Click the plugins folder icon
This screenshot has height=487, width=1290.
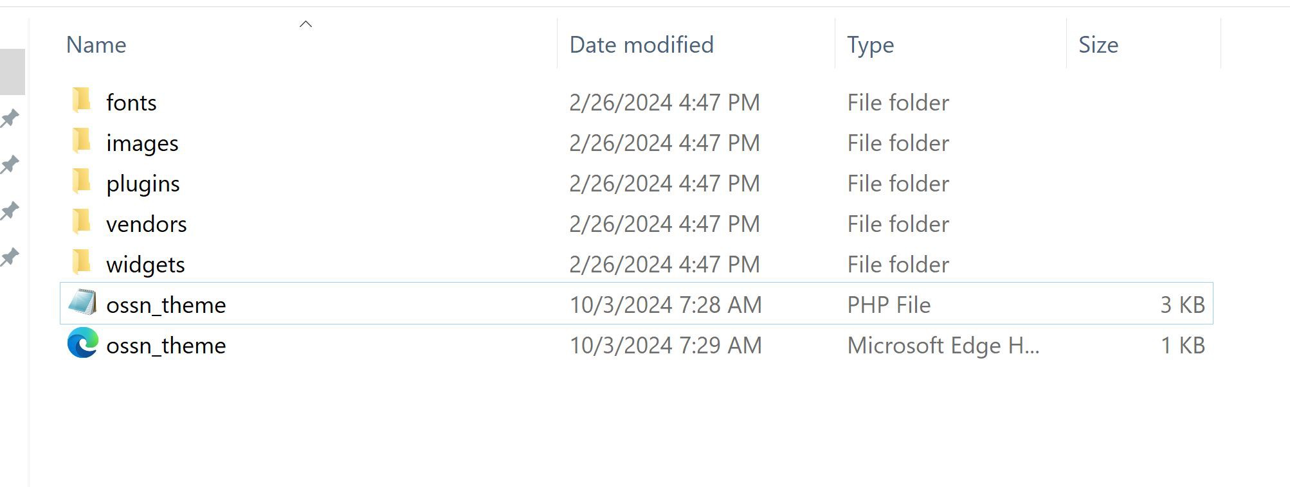click(82, 182)
